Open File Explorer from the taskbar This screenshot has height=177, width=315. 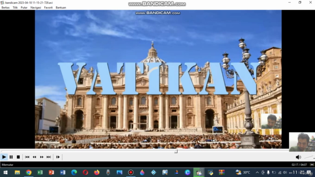17,173
